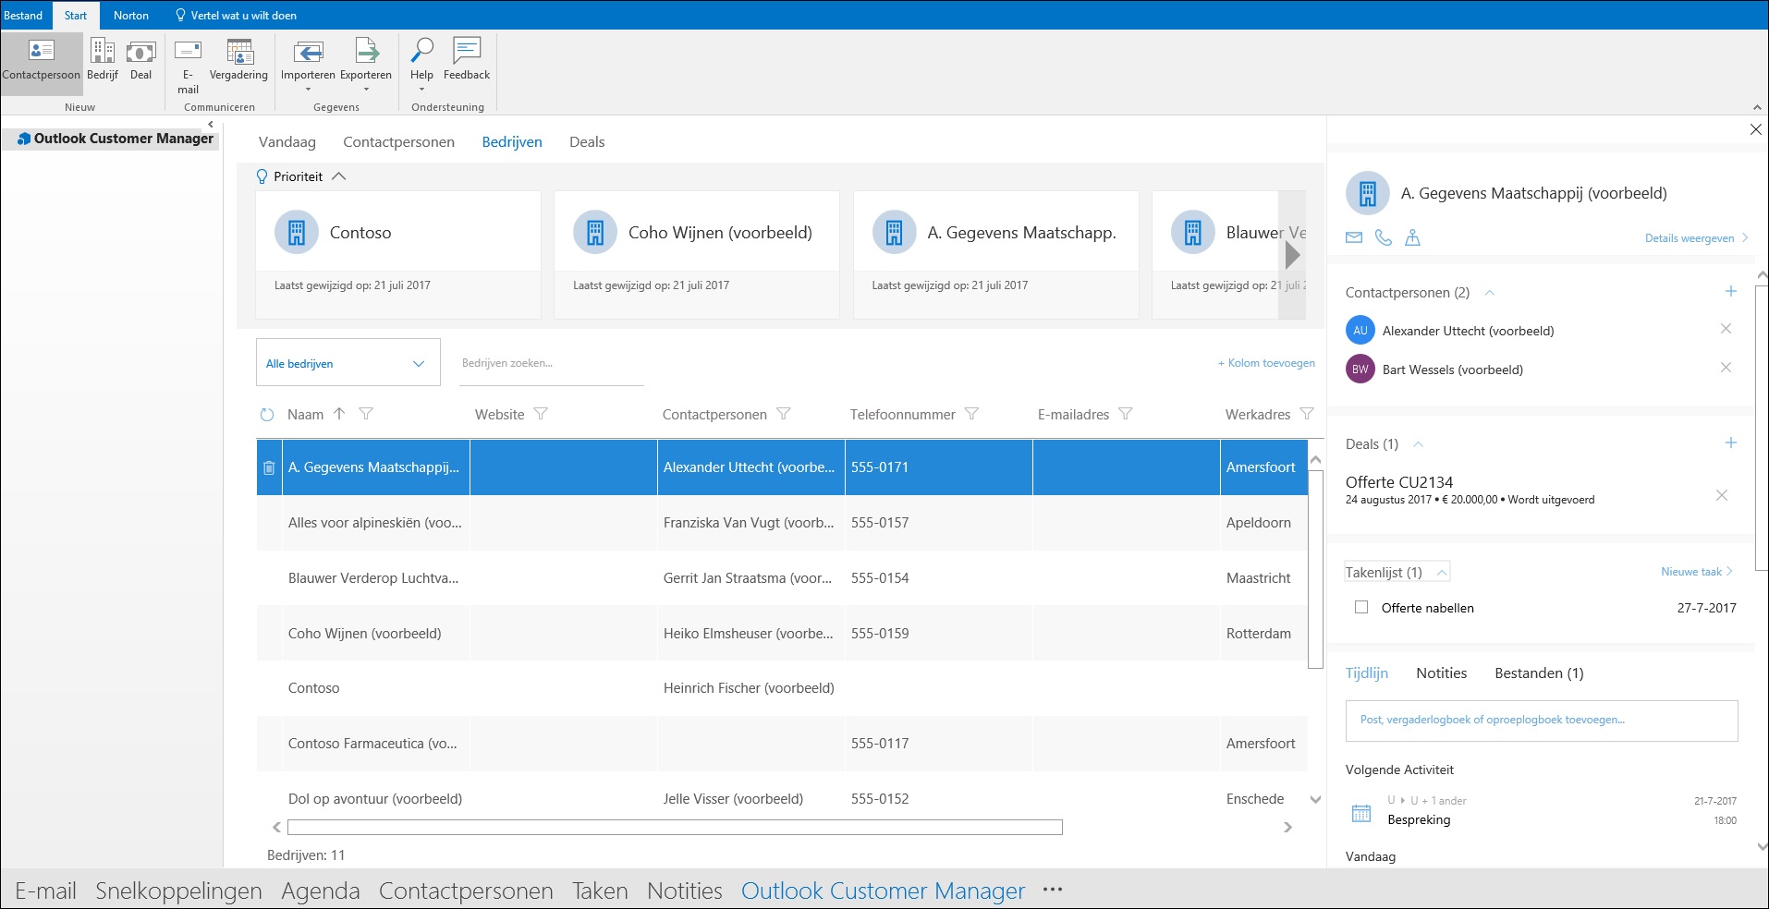Click the 'Nieuwe taak' link

[x=1696, y=572]
